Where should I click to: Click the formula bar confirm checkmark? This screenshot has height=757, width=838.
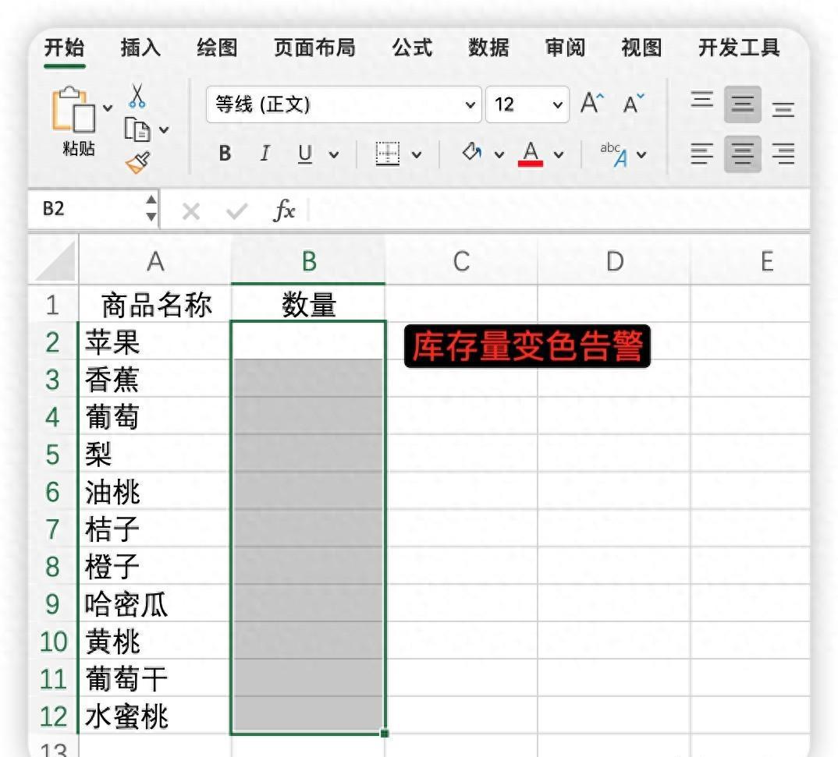pos(236,211)
